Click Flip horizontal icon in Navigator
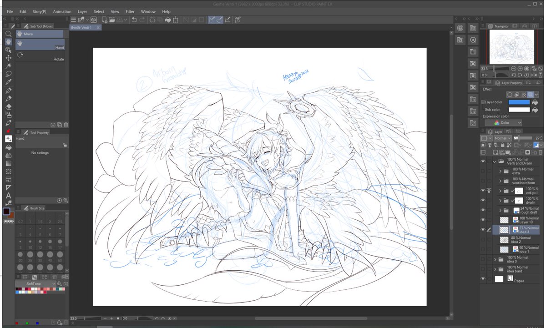Viewport: 546px width, 328px height. pyautogui.click(x=533, y=75)
